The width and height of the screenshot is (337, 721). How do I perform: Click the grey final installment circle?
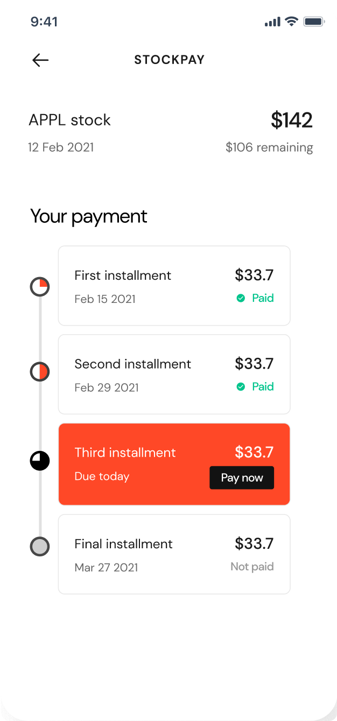40,547
